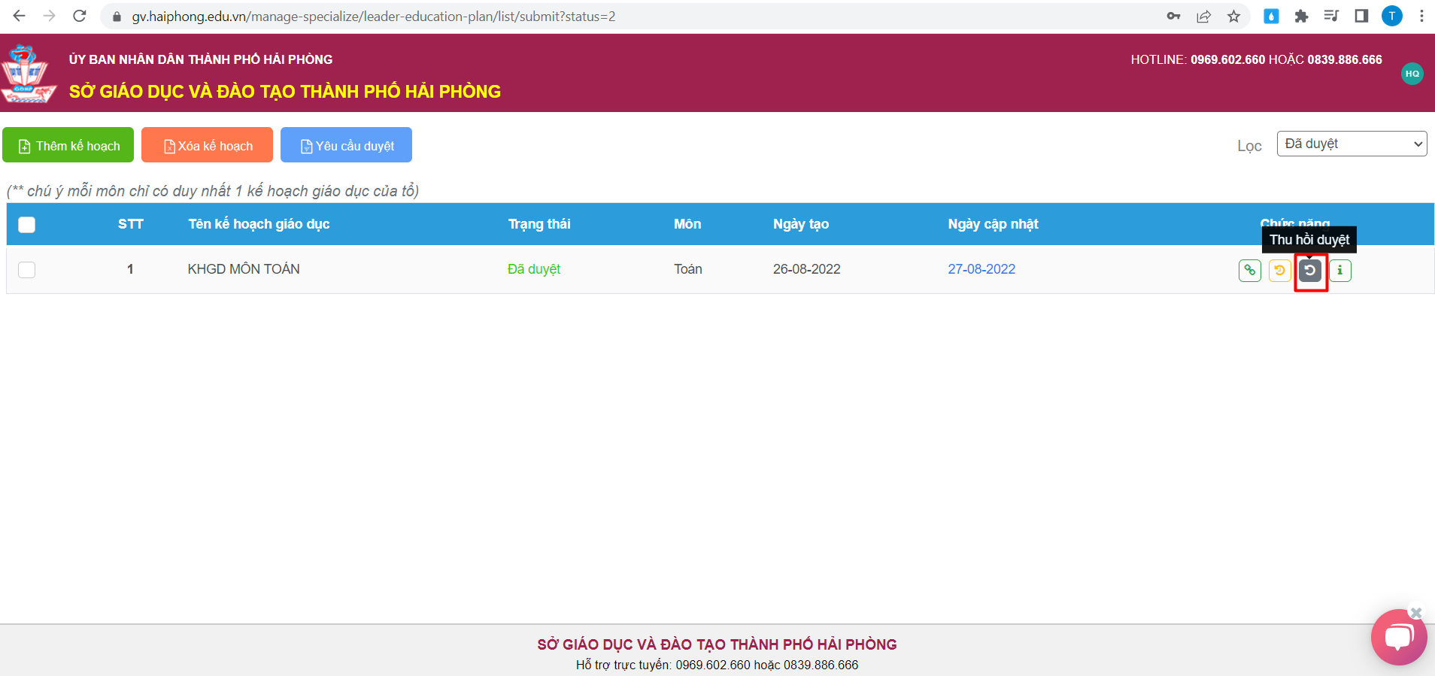Click the Môn column header

pyautogui.click(x=687, y=224)
